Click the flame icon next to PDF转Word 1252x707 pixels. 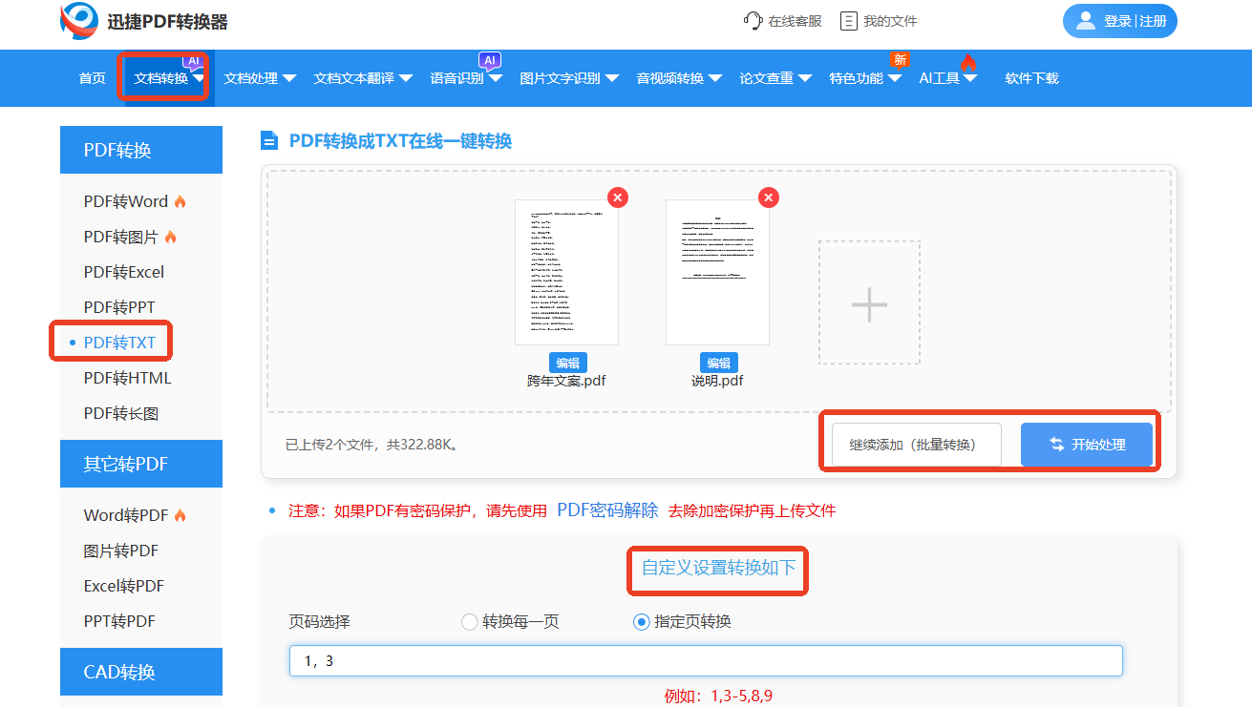coord(180,201)
